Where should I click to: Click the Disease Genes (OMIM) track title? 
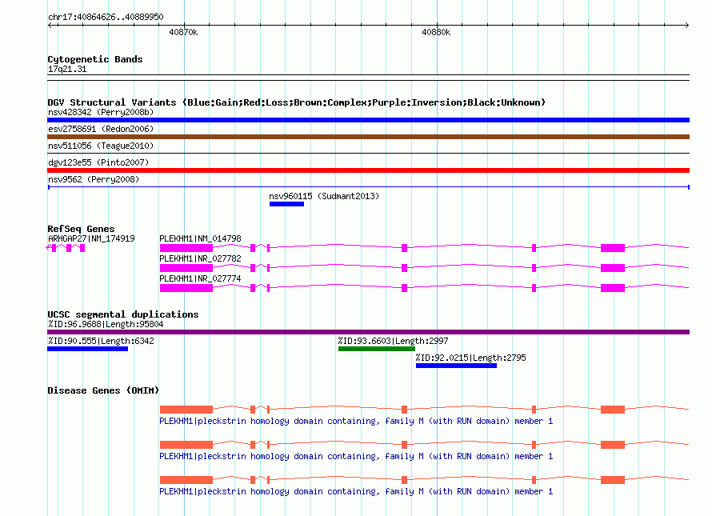point(103,390)
